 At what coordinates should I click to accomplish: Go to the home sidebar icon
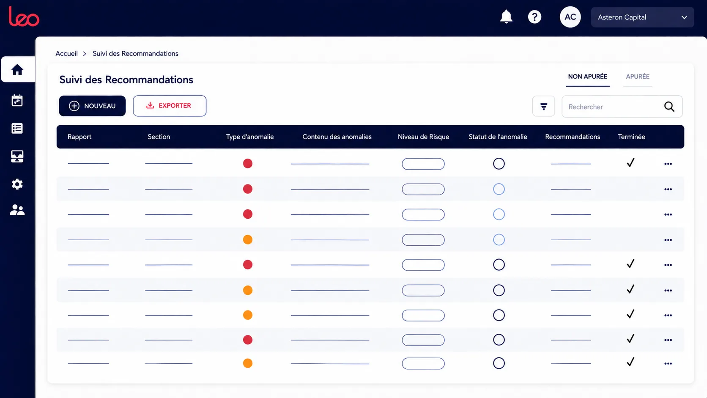[x=17, y=69]
